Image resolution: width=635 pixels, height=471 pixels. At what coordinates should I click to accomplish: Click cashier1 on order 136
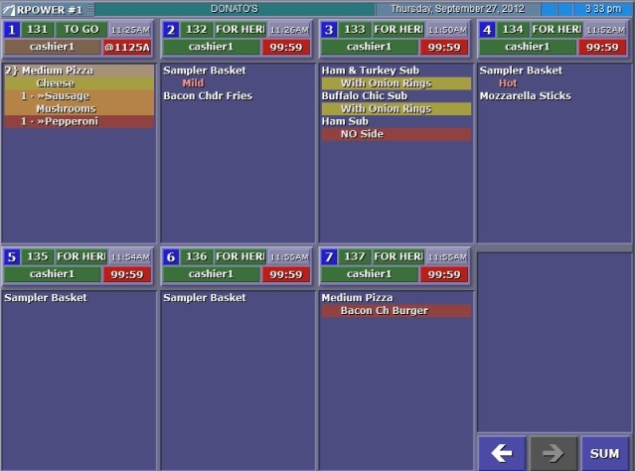point(211,274)
